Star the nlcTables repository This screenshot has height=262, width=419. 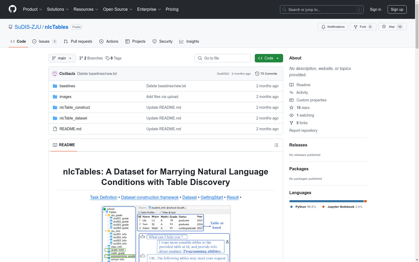coord(392,27)
